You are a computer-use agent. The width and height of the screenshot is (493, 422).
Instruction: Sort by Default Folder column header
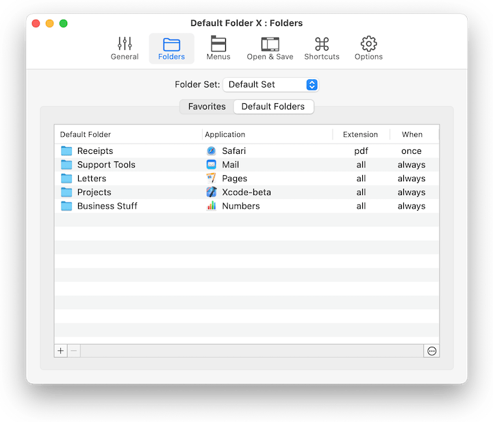pos(128,134)
